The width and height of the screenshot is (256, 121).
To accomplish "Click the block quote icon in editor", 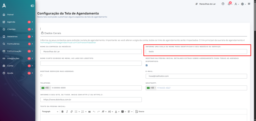I will pyautogui.click(x=89, y=112).
